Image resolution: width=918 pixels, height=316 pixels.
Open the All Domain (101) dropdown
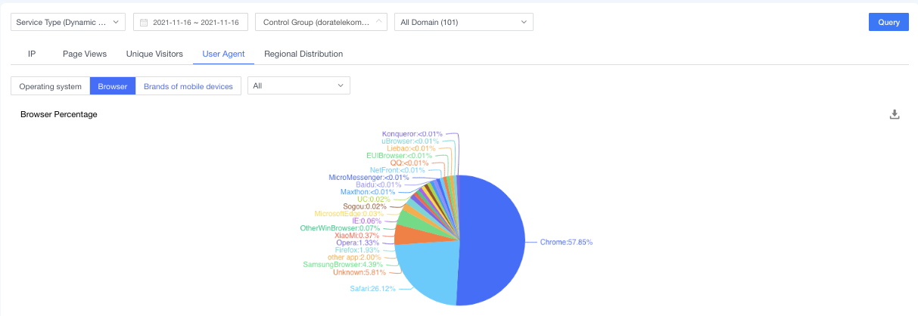coord(463,23)
